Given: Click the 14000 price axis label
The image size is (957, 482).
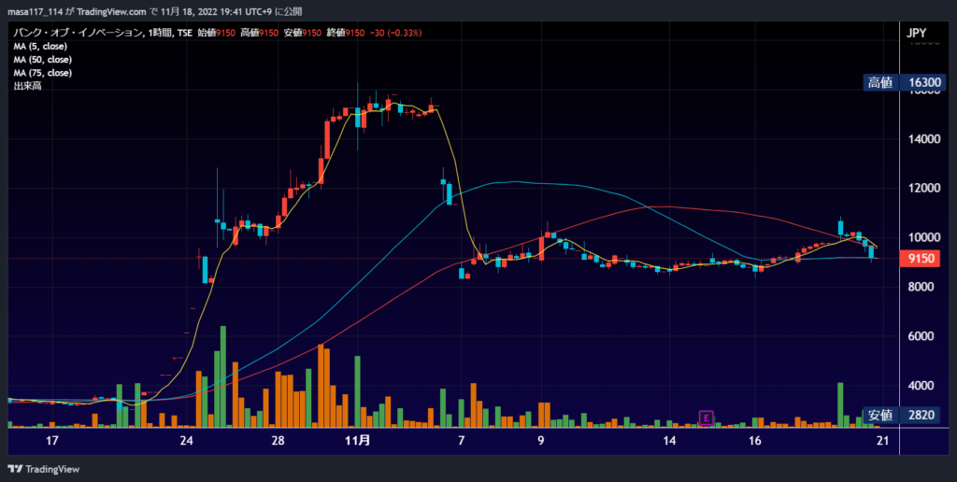Looking at the screenshot, I should coord(924,139).
